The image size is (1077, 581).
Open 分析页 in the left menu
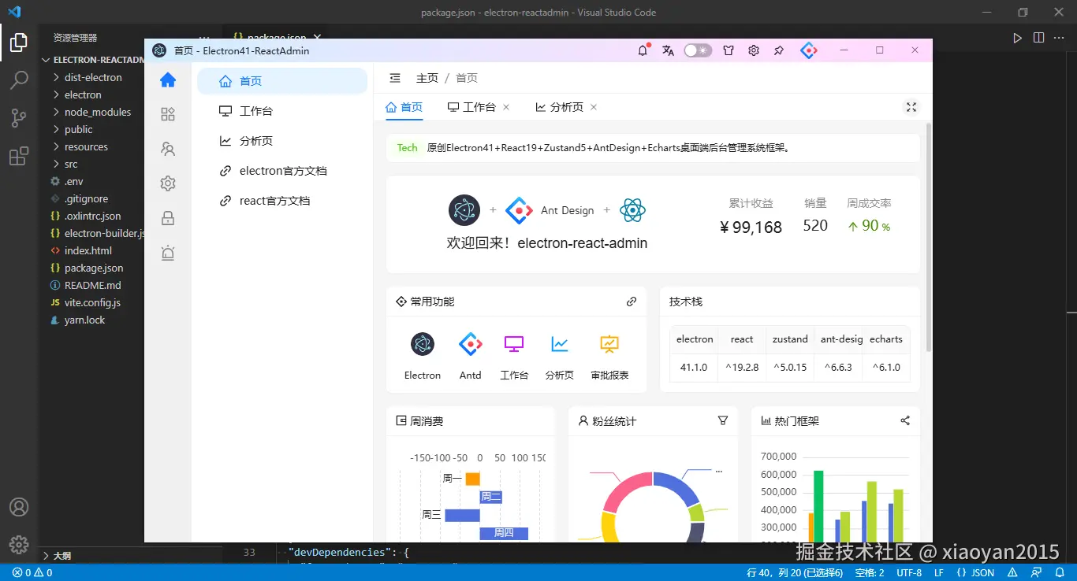click(282, 141)
